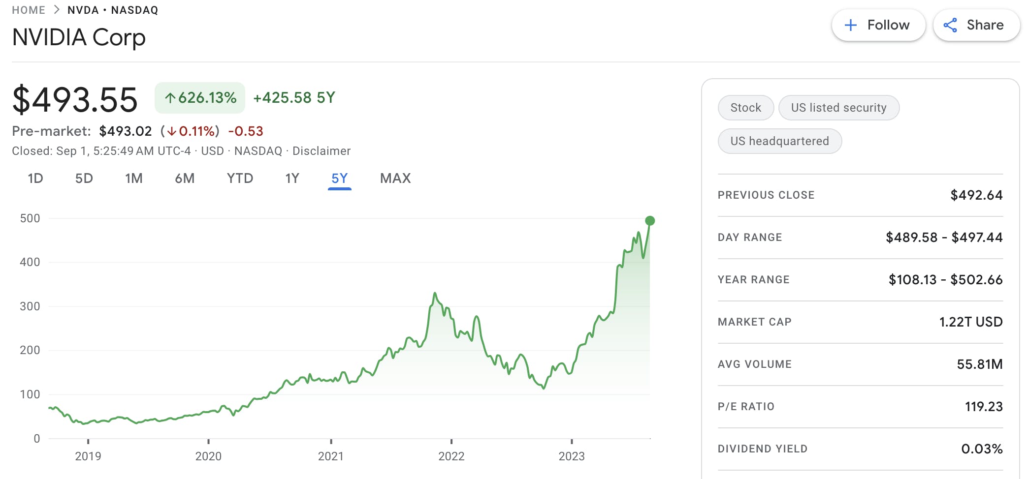Click the plus icon on Follow button

pos(850,25)
